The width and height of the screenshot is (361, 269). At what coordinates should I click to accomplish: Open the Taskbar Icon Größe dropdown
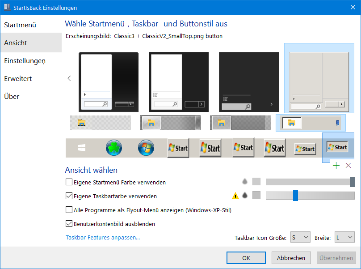[x=300, y=237]
